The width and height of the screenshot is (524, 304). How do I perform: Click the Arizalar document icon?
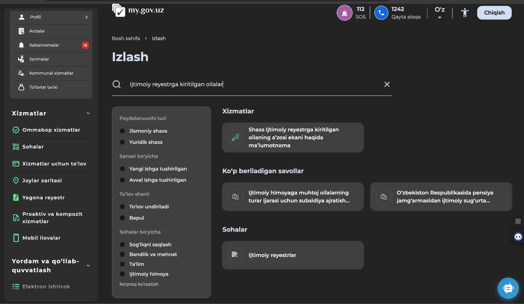(21, 31)
